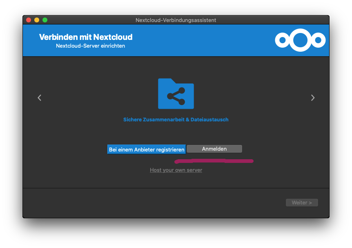Click 'Sichere Zusammenarbeit & Dateiaustausch' caption
The height and width of the screenshot is (248, 352).
pyautogui.click(x=176, y=120)
